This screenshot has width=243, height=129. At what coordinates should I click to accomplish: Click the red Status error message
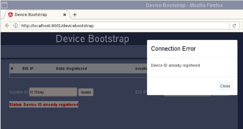[x=44, y=104]
